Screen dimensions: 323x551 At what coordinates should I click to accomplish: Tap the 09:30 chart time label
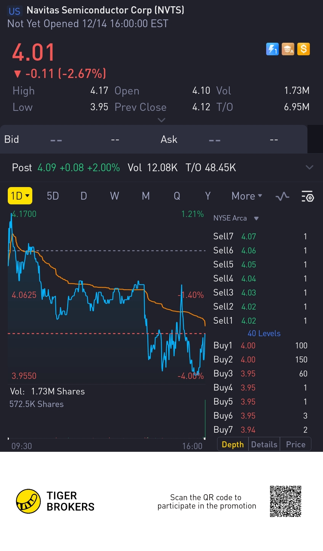point(22,446)
